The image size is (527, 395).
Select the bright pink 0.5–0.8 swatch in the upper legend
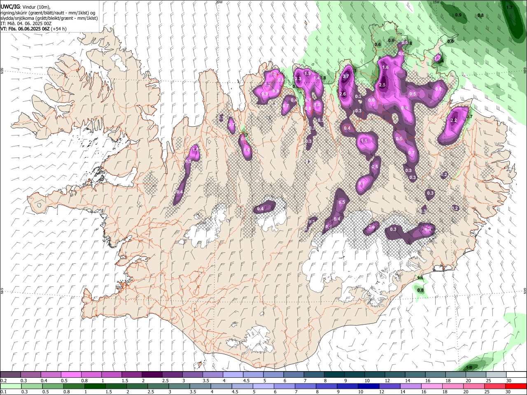71,375
